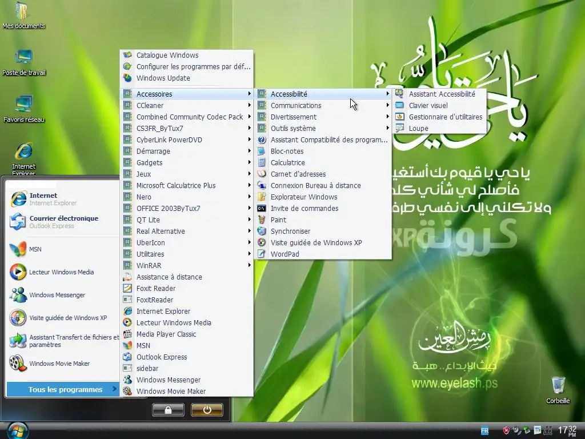Expand the Outils système submenu arrow
Image resolution: width=585 pixels, height=439 pixels.
tap(388, 128)
